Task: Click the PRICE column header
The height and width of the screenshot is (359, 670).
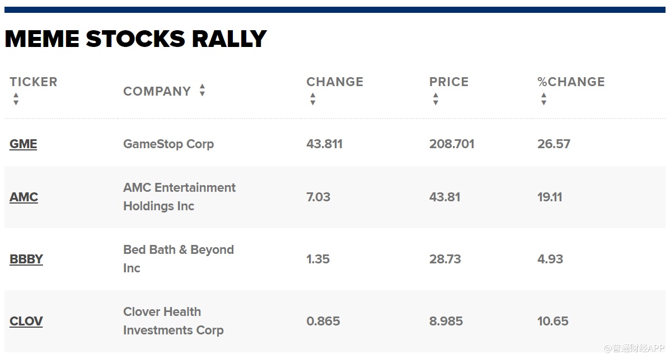Action: (x=449, y=82)
